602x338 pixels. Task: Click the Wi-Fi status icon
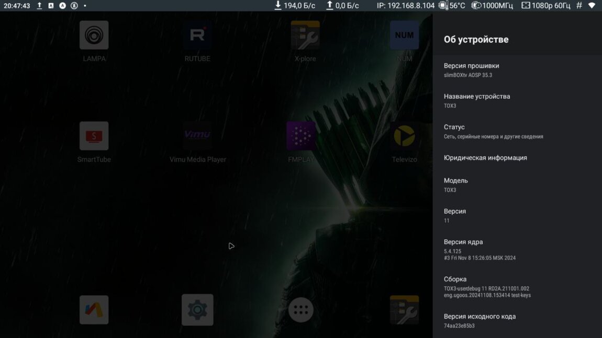tap(592, 6)
